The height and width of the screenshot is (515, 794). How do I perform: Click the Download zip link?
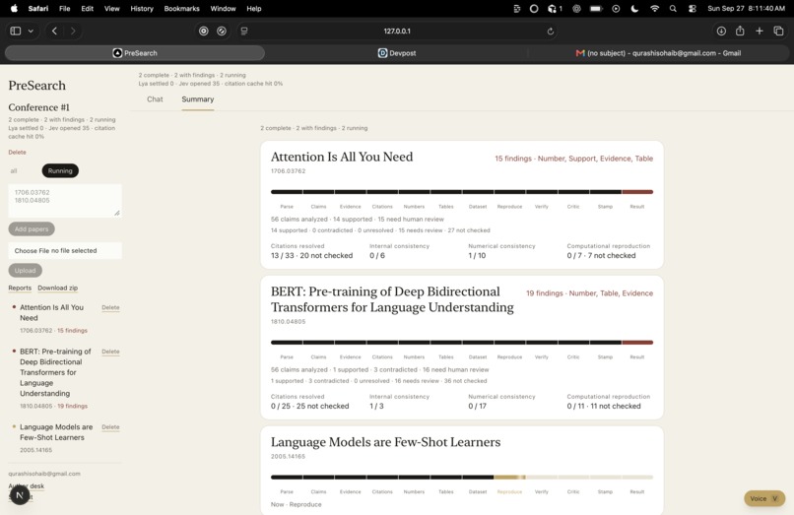pyautogui.click(x=58, y=288)
